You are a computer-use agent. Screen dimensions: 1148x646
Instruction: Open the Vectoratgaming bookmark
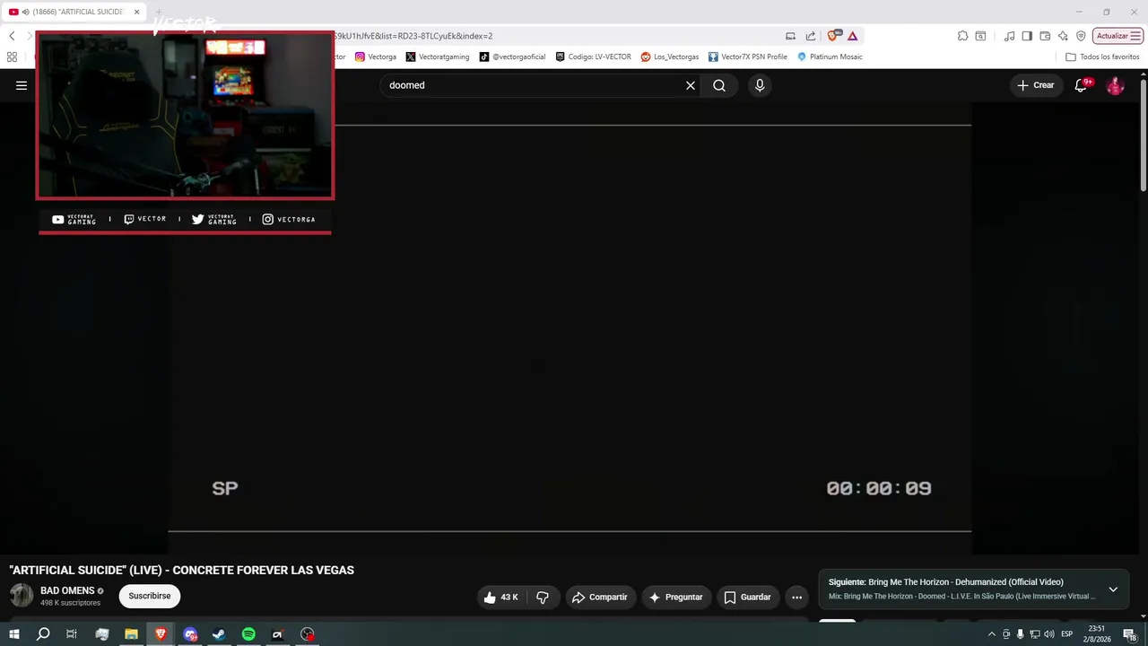tap(438, 57)
